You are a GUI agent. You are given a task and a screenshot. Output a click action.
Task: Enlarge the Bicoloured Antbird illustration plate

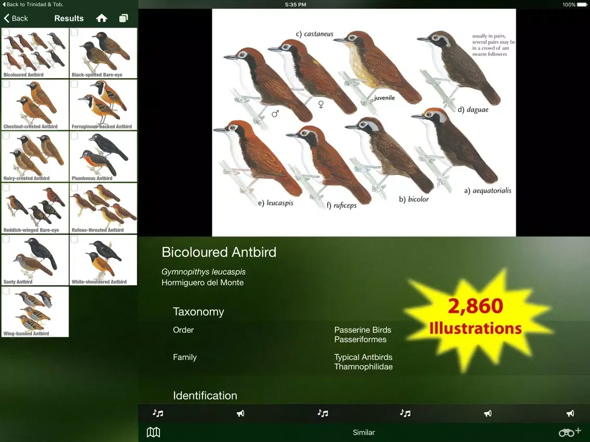coord(364,122)
